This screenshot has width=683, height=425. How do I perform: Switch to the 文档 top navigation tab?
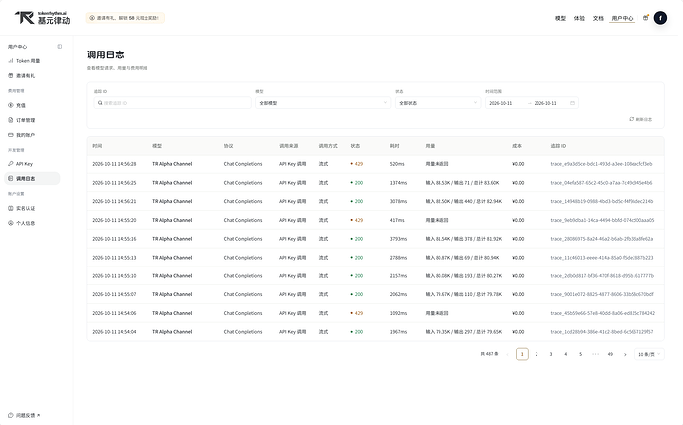point(598,18)
